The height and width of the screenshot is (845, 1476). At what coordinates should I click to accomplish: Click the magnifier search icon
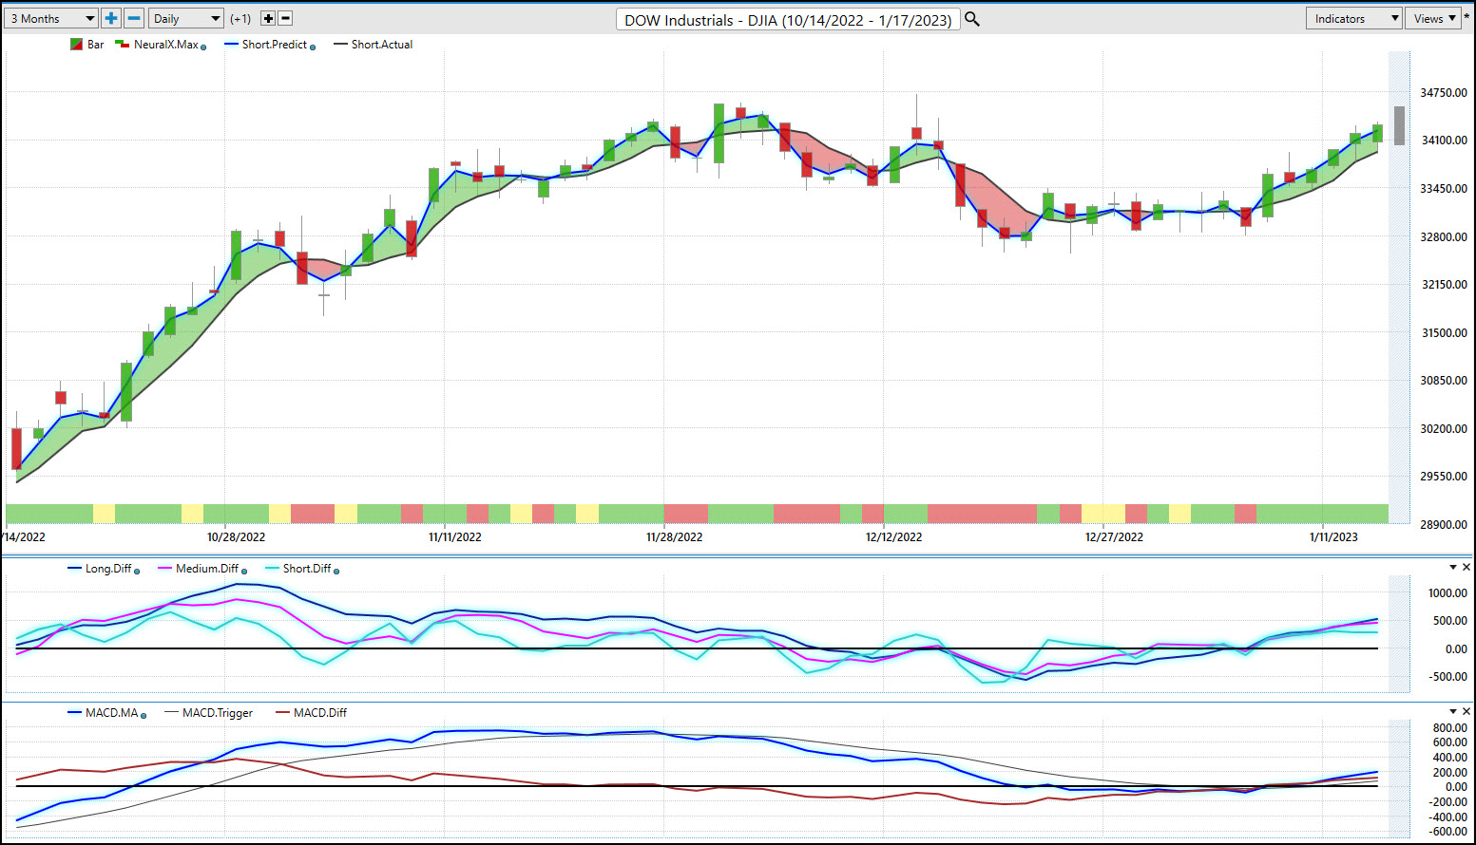(972, 19)
